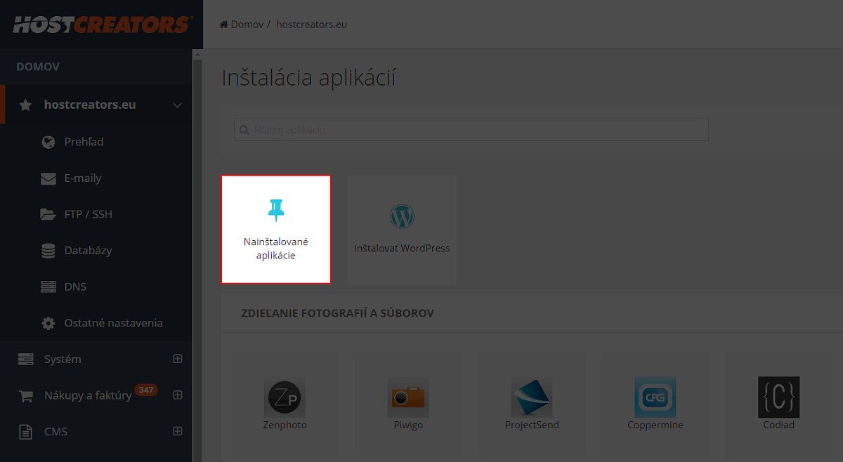Select the ProjectSend app icon
The height and width of the screenshot is (462, 843).
click(x=532, y=397)
